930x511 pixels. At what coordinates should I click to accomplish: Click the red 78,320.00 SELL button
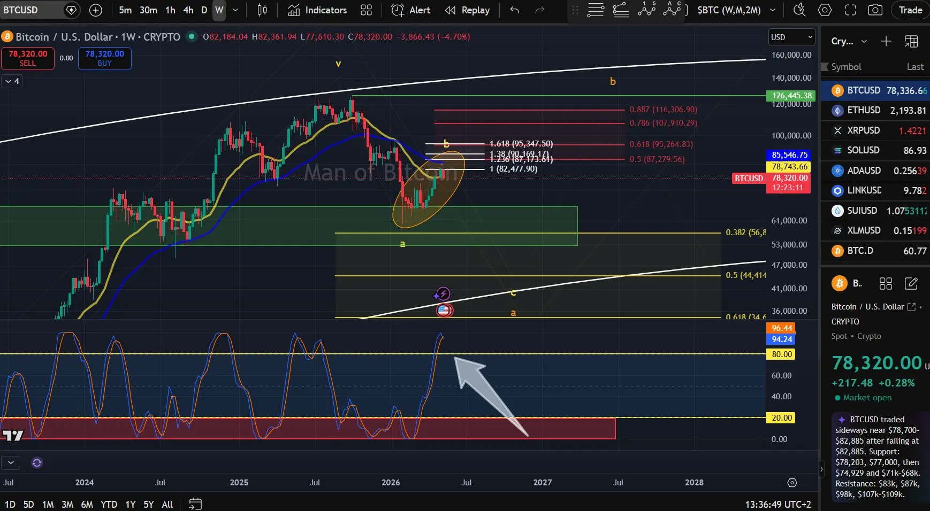tap(28, 58)
